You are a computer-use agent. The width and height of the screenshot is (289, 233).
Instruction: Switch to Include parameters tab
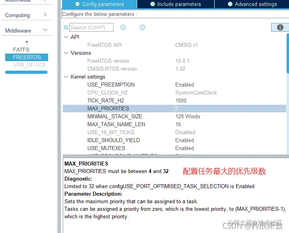[176, 4]
